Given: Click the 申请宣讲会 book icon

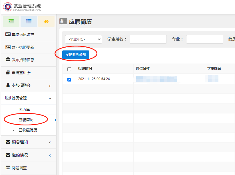Looking at the screenshot, I should [8, 73].
